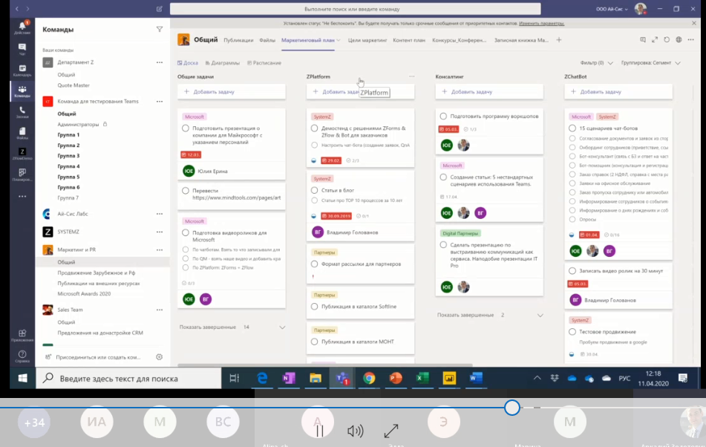
Task: Click the Teams search command box
Action: tap(356, 9)
